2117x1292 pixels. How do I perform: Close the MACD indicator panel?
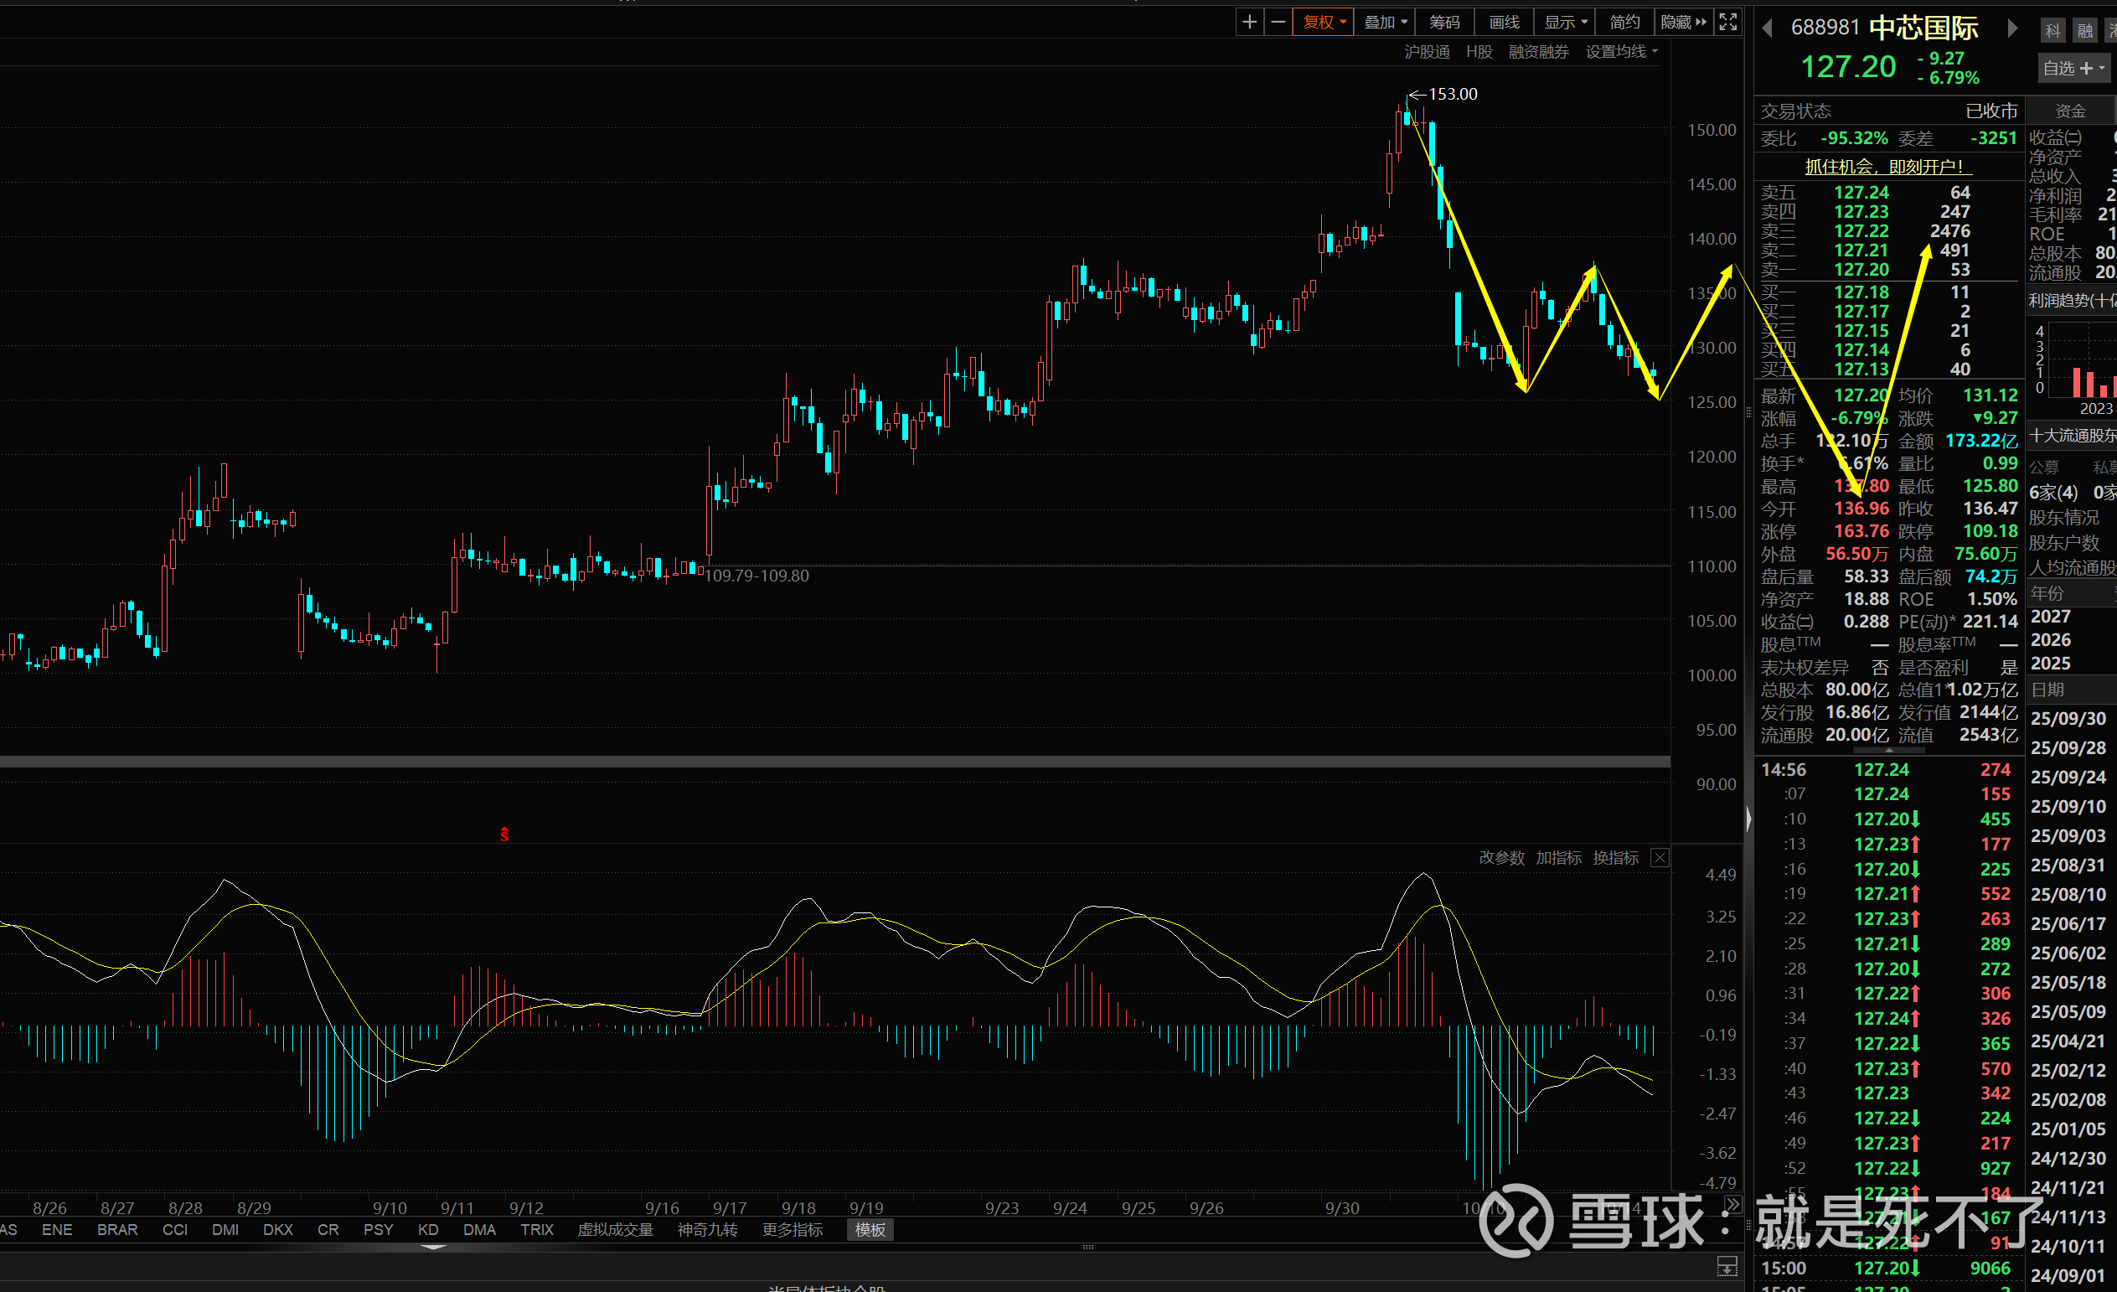(1660, 858)
